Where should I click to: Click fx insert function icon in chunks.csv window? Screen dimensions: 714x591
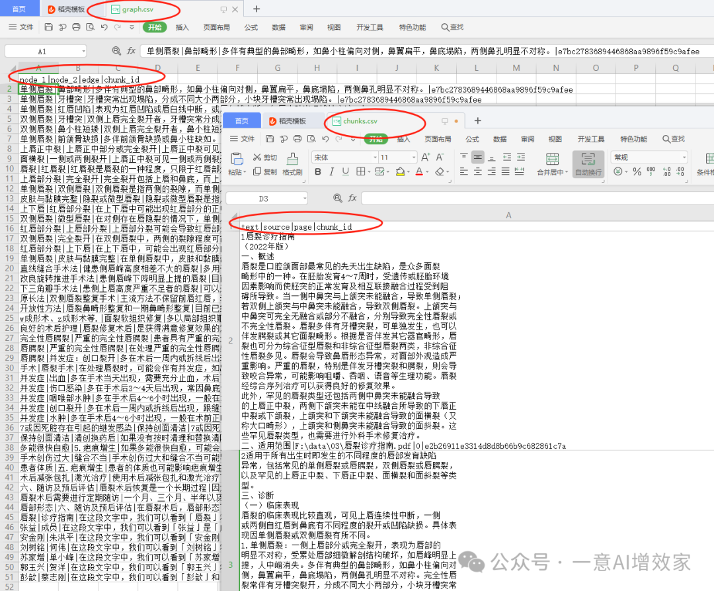point(352,198)
